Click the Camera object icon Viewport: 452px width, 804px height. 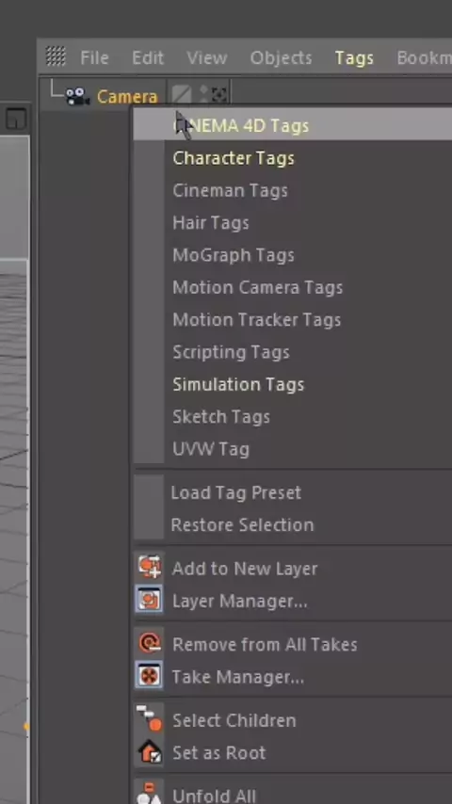click(78, 96)
